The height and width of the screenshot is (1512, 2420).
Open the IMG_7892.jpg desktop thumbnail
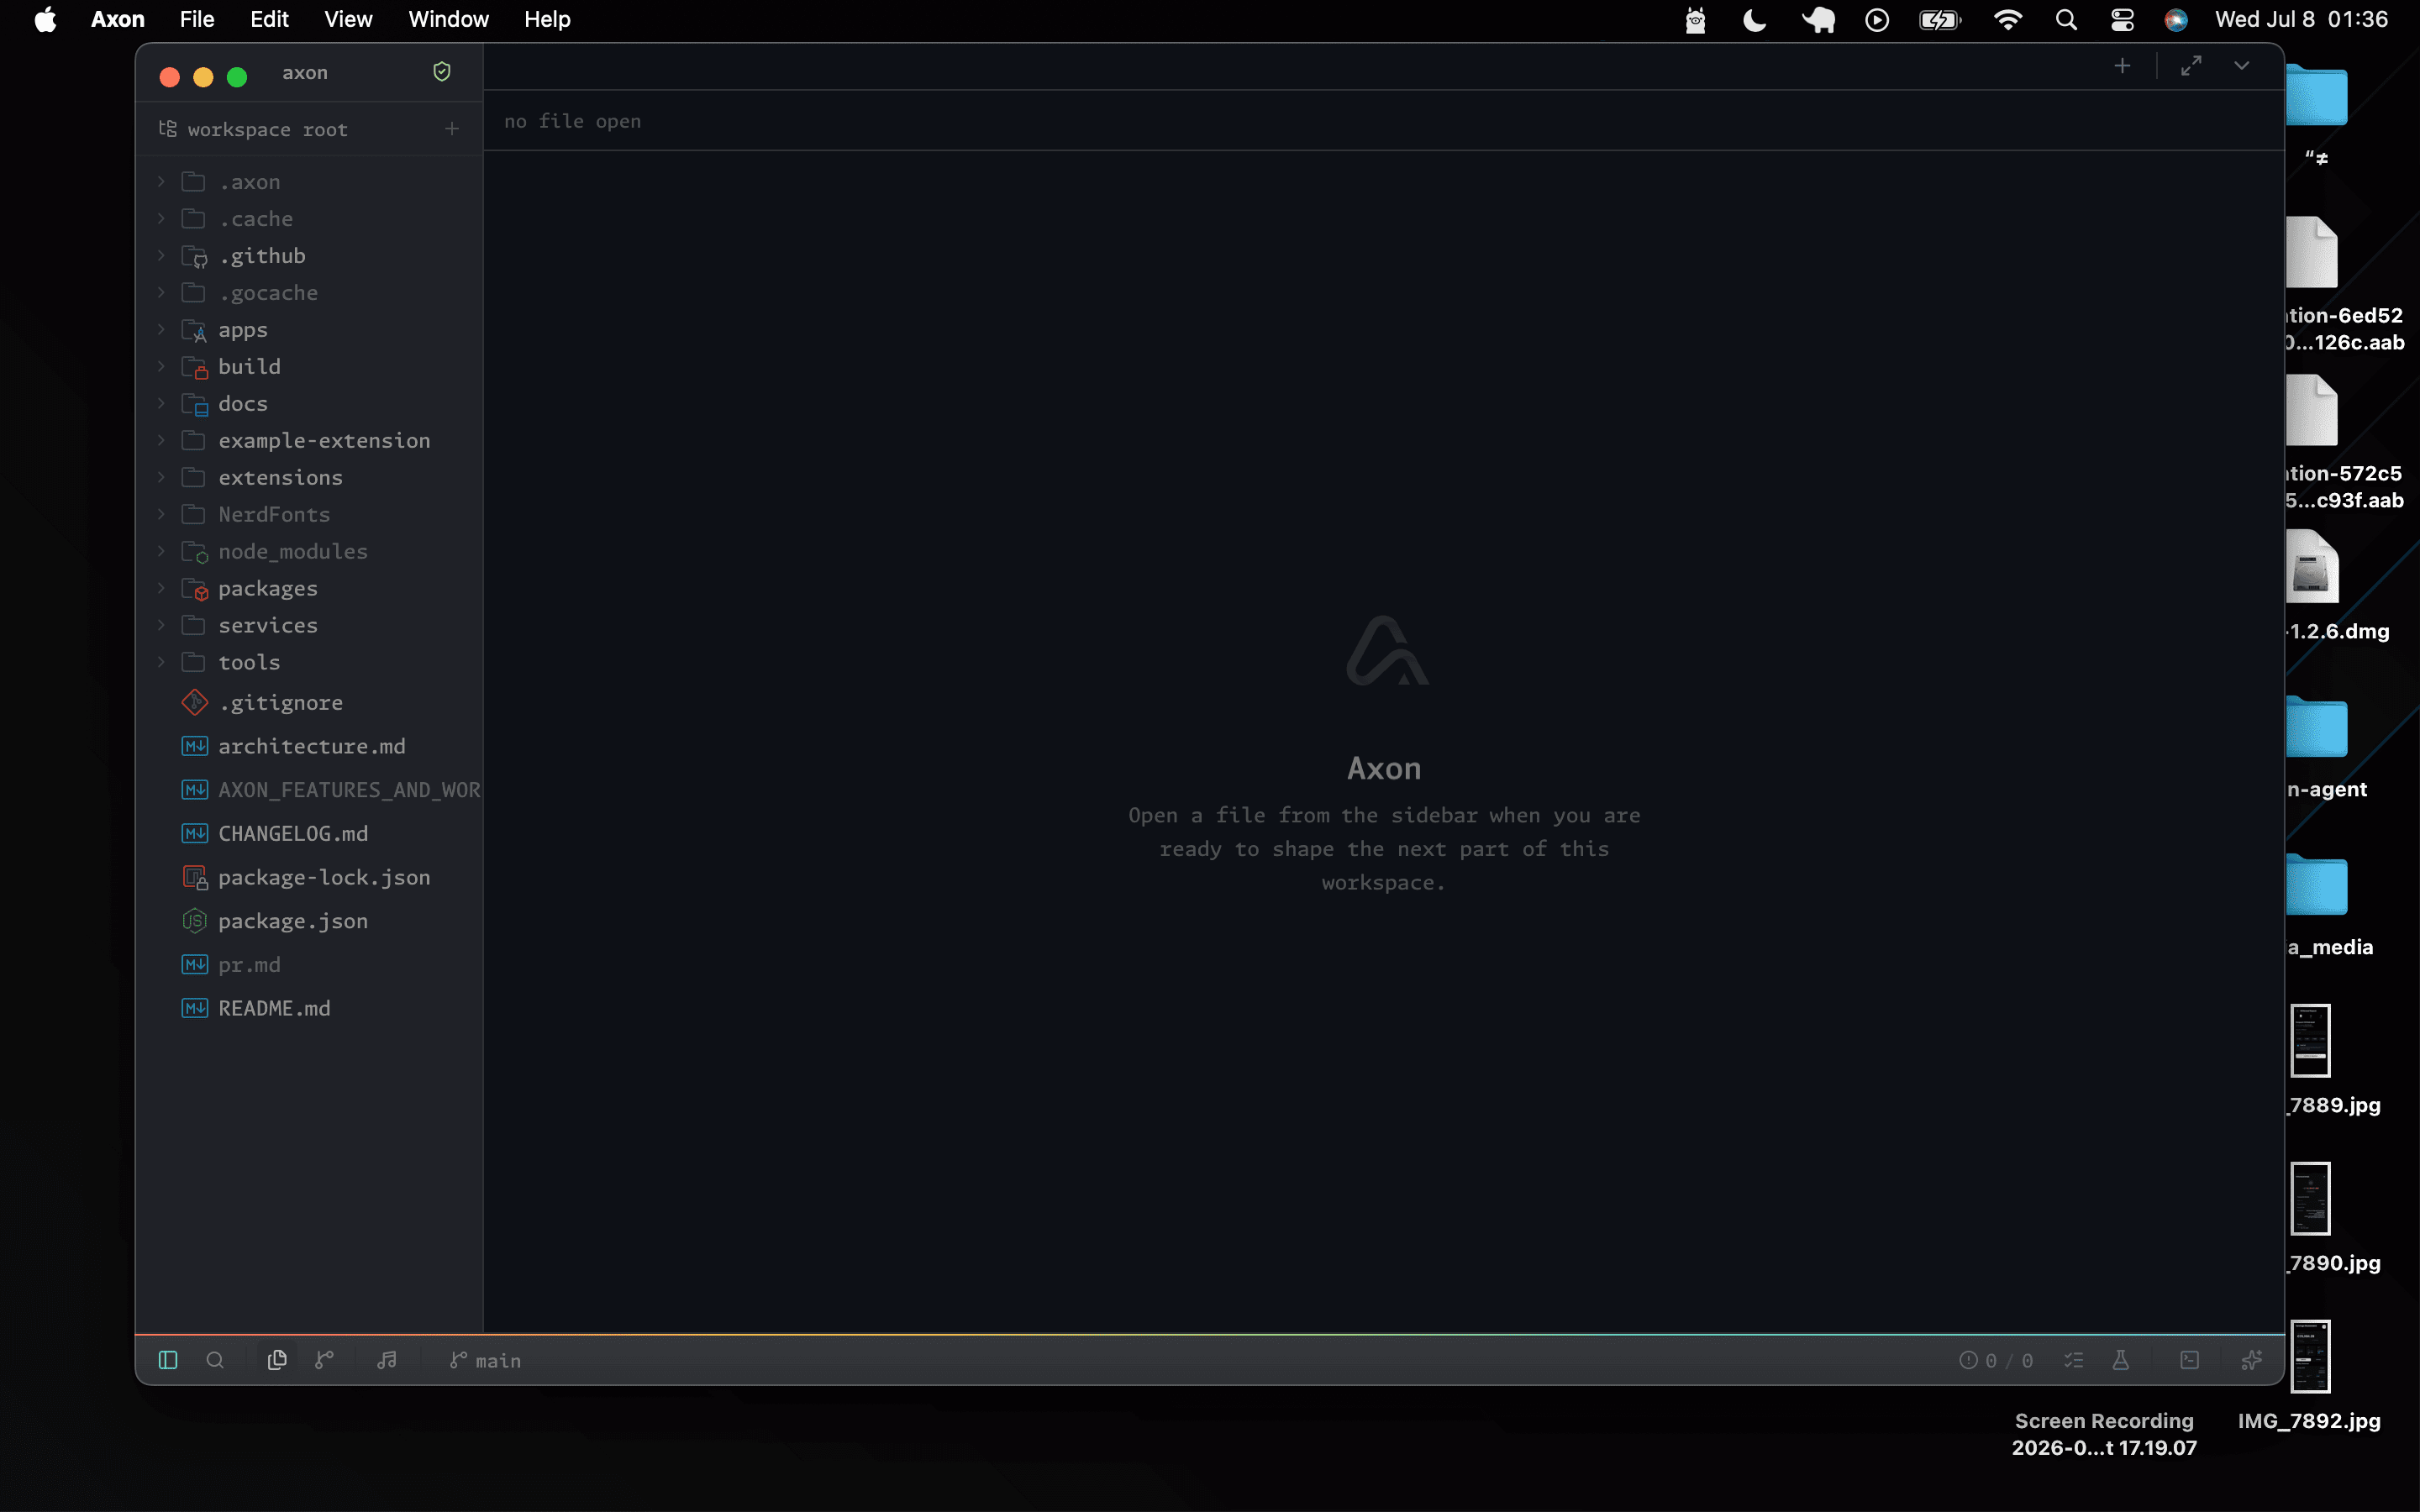point(2310,1356)
